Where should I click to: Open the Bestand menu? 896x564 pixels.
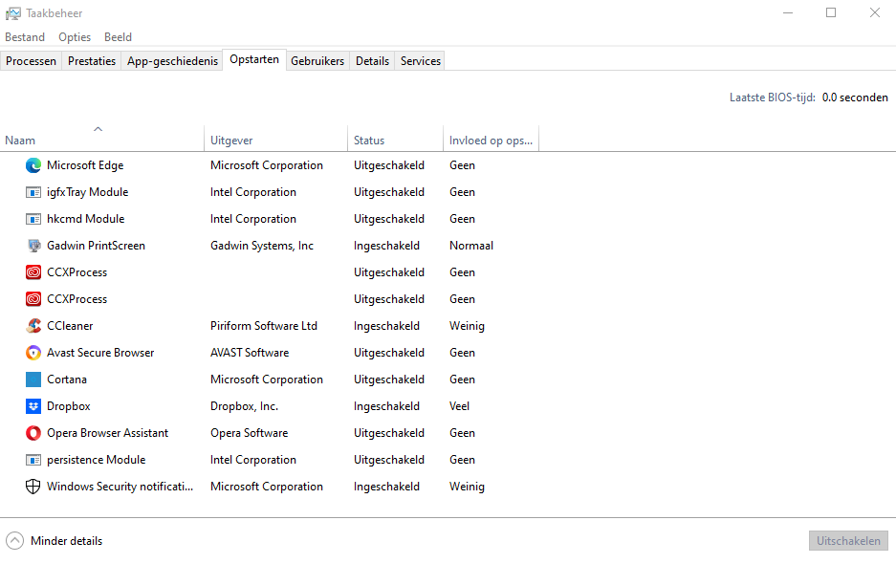(25, 37)
